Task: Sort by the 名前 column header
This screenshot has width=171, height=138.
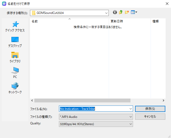Action: click(x=35, y=21)
